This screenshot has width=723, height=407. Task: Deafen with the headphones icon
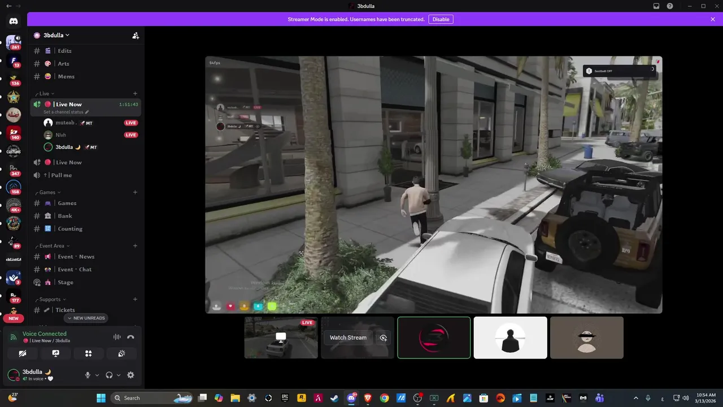click(x=109, y=375)
